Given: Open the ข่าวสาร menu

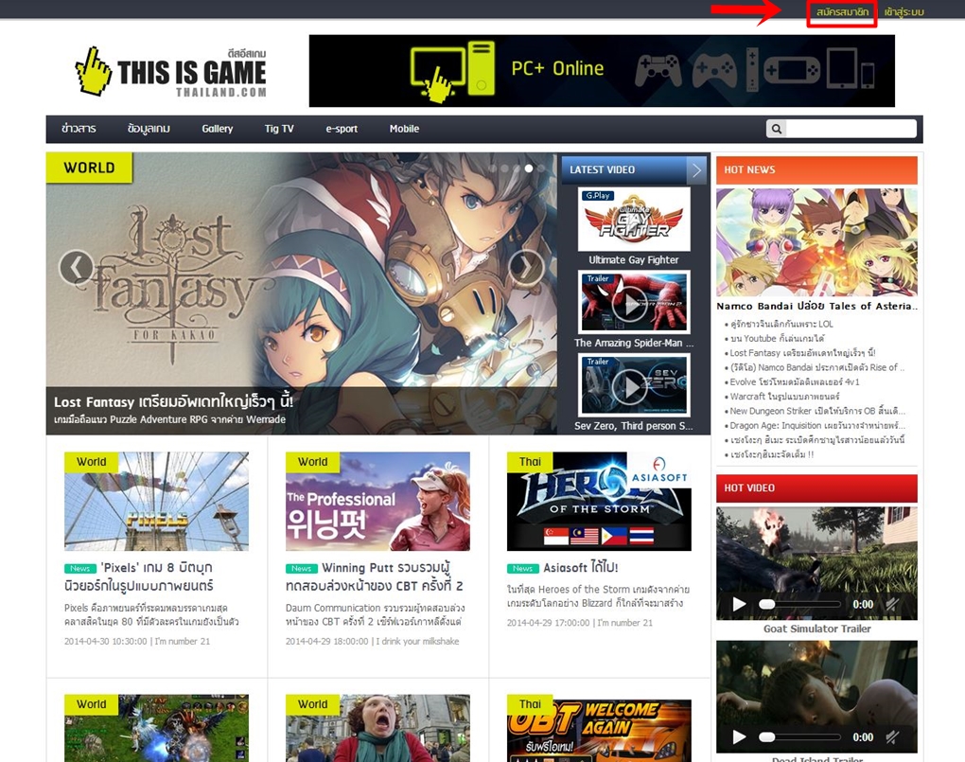Looking at the screenshot, I should [79, 129].
